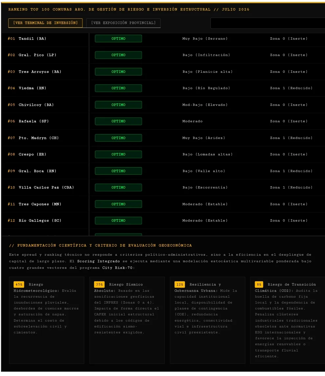The width and height of the screenshot is (325, 376).
Task: Click the OPTIMO badge for Tres Arroyos
Action: click(118, 72)
